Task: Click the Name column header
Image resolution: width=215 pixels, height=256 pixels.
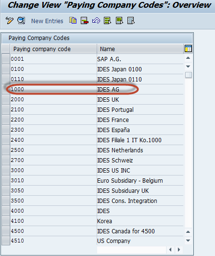Action: point(140,49)
